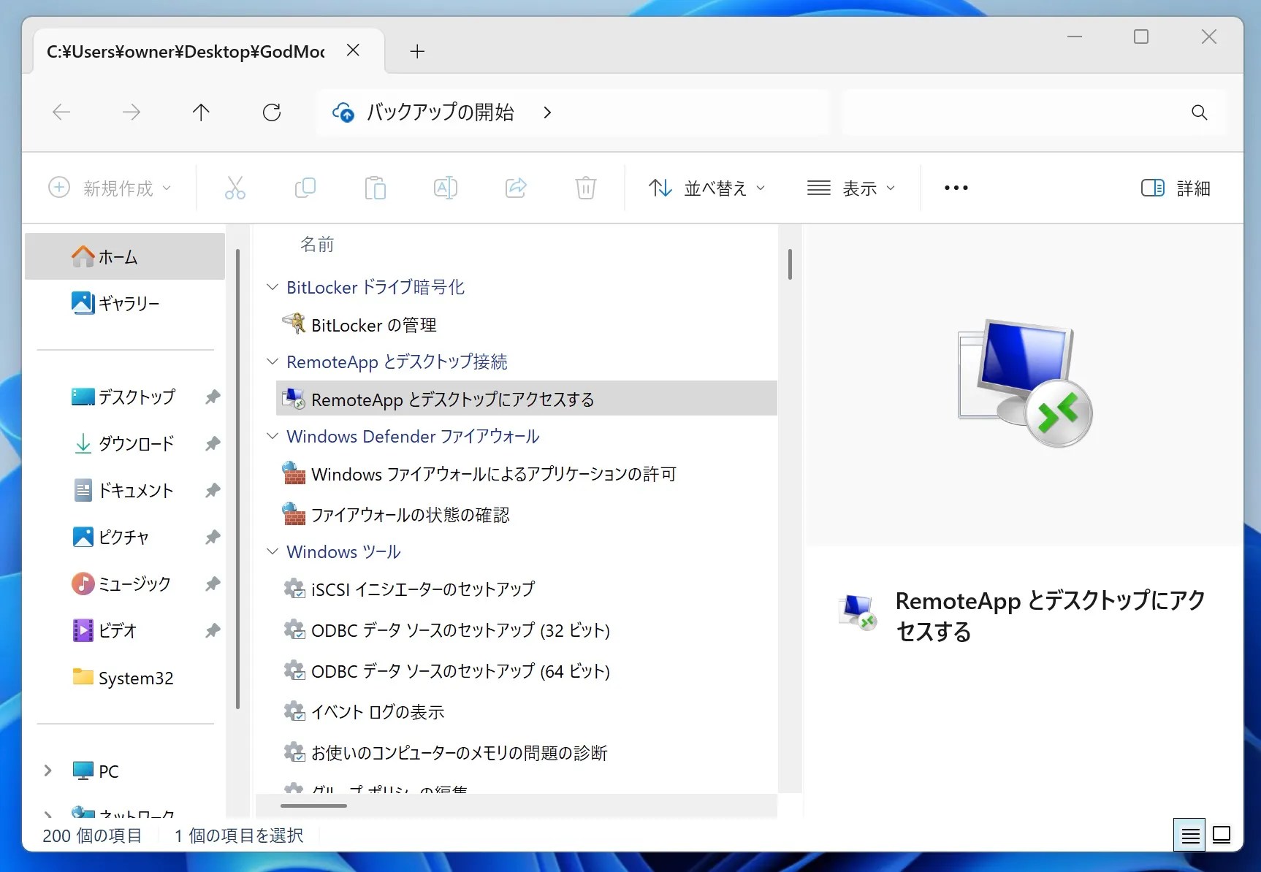This screenshot has width=1261, height=872.
Task: Collapse the RemoteApp とデスクトップ接続 group
Action: [x=273, y=362]
